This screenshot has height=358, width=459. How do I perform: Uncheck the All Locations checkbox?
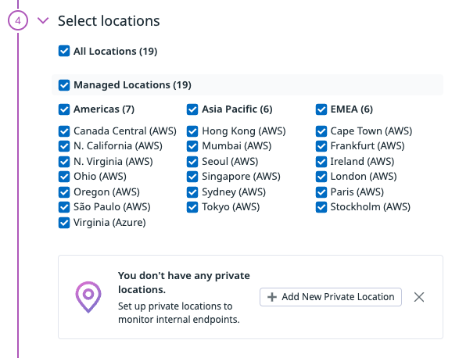point(64,51)
